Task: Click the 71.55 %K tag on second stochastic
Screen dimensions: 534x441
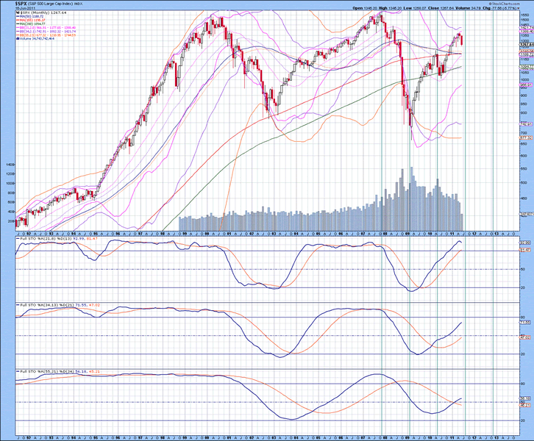Action: pyautogui.click(x=524, y=322)
